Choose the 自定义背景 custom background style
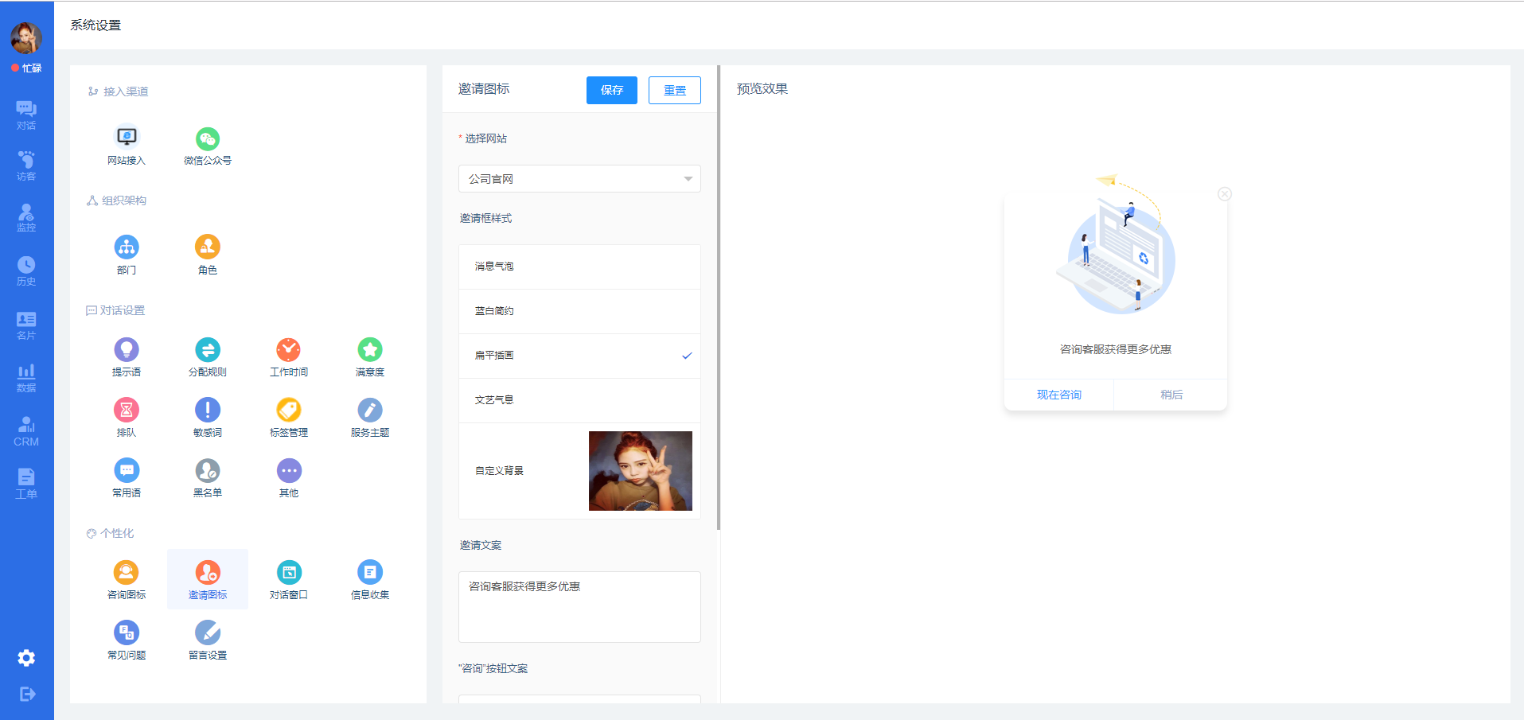1524x720 pixels. 579,471
